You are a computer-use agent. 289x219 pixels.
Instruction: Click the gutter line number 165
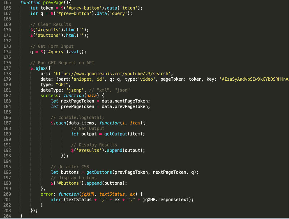[7, 3]
